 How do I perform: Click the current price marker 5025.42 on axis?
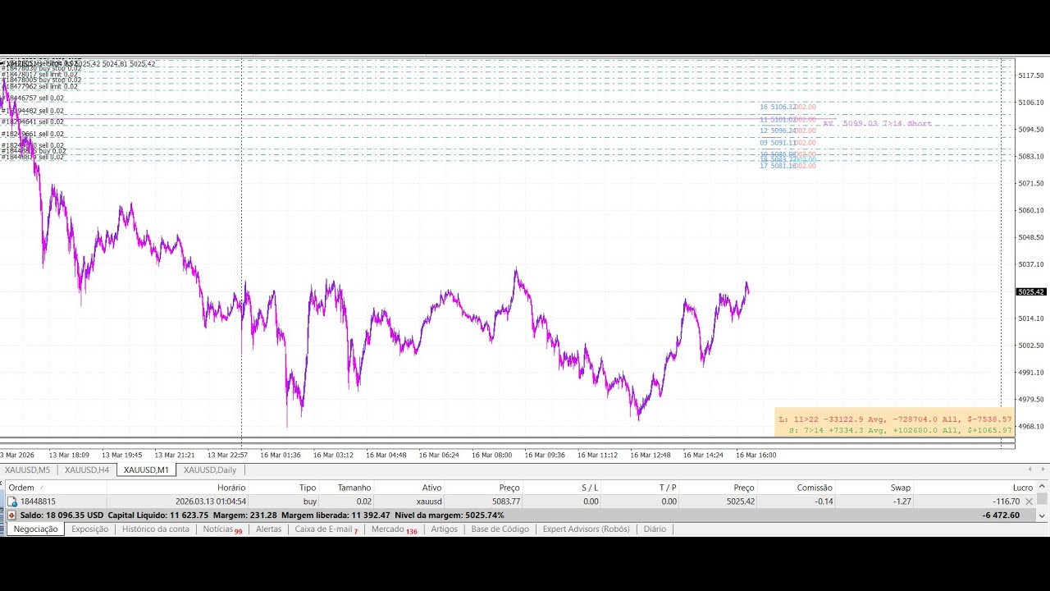[1030, 292]
